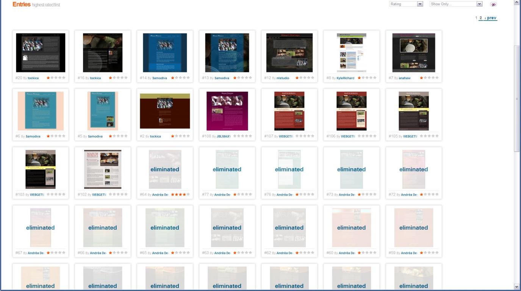View the magenta thumbnail of entry #108

pos(227,111)
